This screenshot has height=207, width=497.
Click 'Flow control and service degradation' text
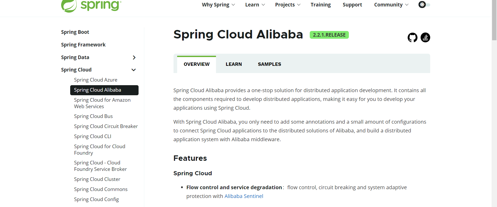[x=234, y=187]
